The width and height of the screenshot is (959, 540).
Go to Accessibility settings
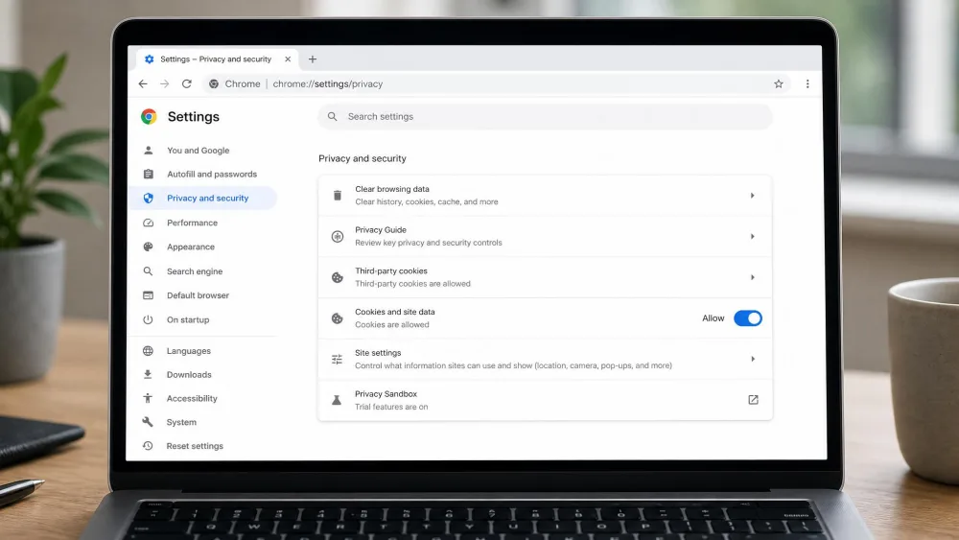(192, 399)
